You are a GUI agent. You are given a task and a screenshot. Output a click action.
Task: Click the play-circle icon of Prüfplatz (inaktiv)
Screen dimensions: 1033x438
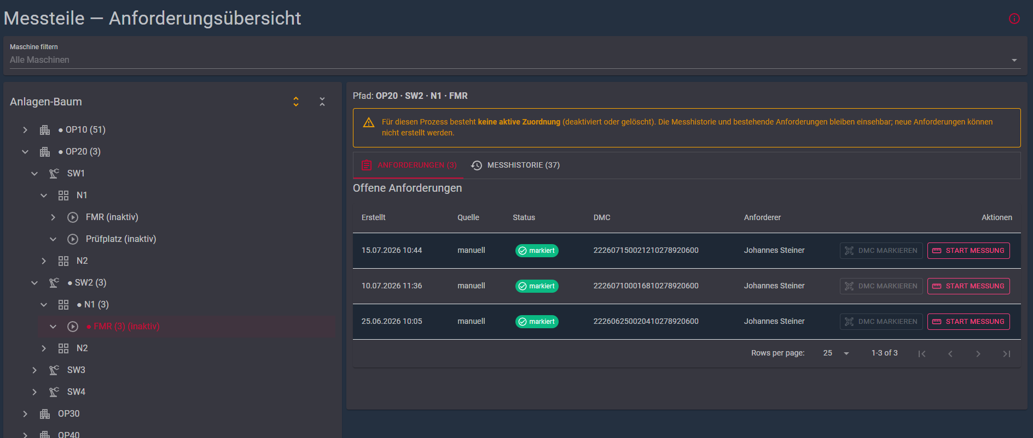pyautogui.click(x=73, y=239)
